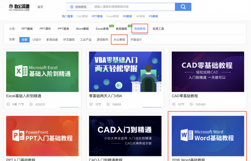Image resolution: width=251 pixels, height=161 pixels.
Task: Filter by 影视动画 scene
Action: tap(52, 40)
